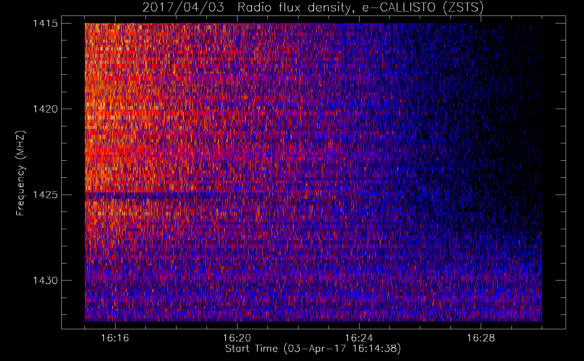The width and height of the screenshot is (584, 361).
Task: Click the 1420 frequency tick label
Action: 45,109
